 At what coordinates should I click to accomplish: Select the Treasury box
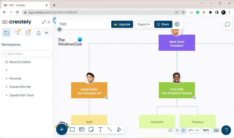(x=198, y=122)
